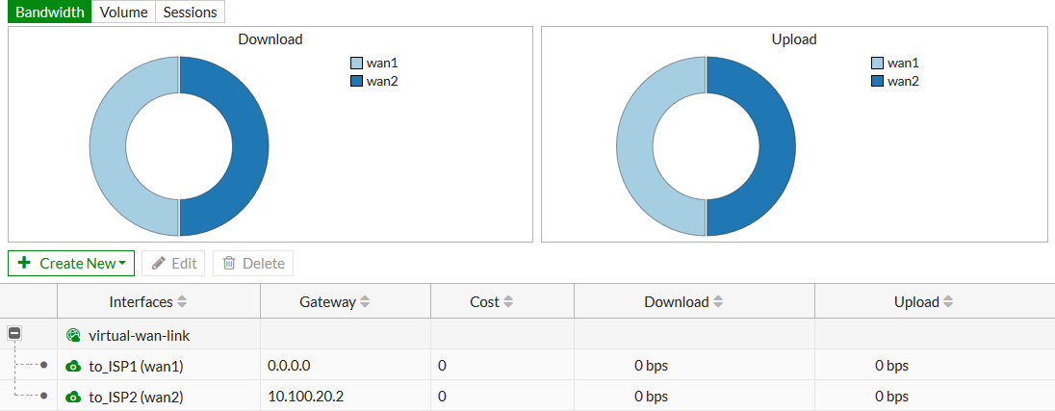
Task: Click the cost value for to_ISP2 (wan2)
Action: point(442,397)
